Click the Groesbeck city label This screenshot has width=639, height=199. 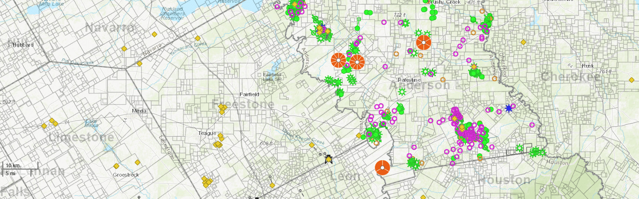click(x=126, y=175)
